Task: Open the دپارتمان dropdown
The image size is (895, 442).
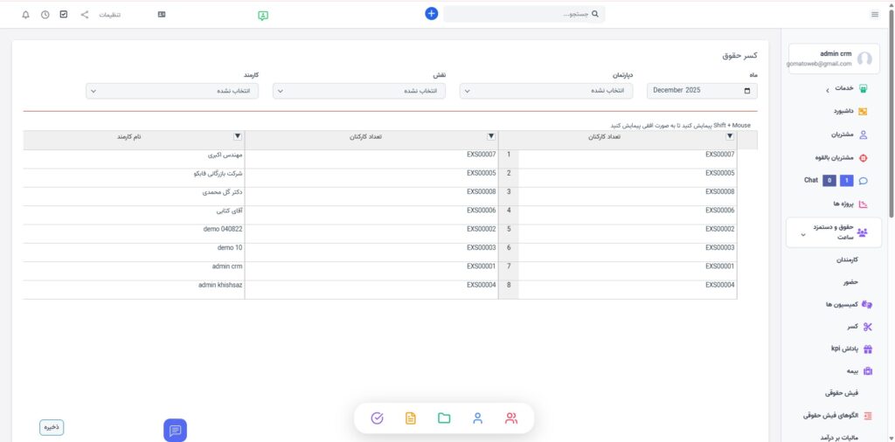Action: point(546,91)
